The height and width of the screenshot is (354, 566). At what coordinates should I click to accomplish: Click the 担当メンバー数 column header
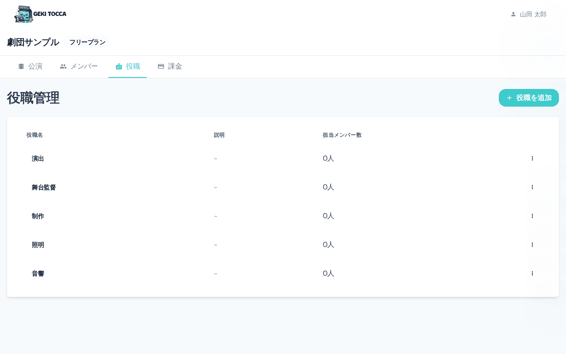coord(342,135)
